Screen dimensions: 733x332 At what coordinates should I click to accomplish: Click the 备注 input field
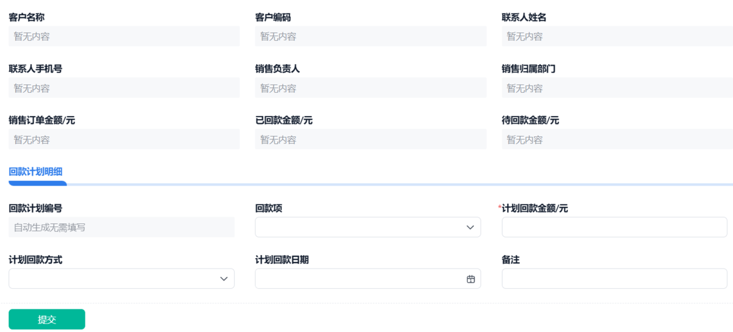(614, 278)
